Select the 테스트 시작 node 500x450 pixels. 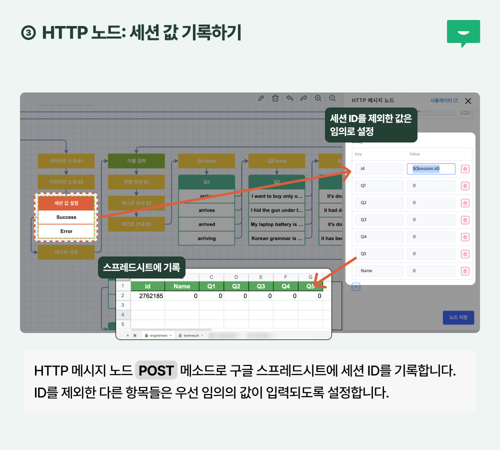(66, 252)
